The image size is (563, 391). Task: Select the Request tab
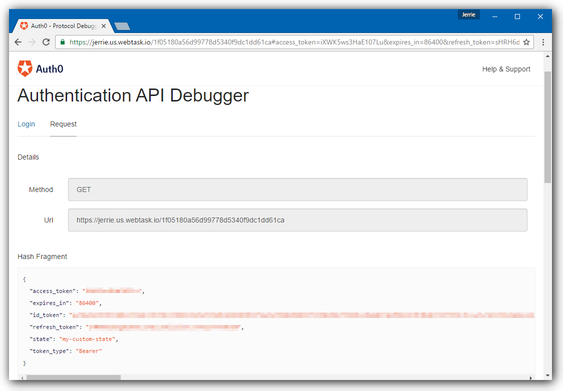(x=63, y=124)
